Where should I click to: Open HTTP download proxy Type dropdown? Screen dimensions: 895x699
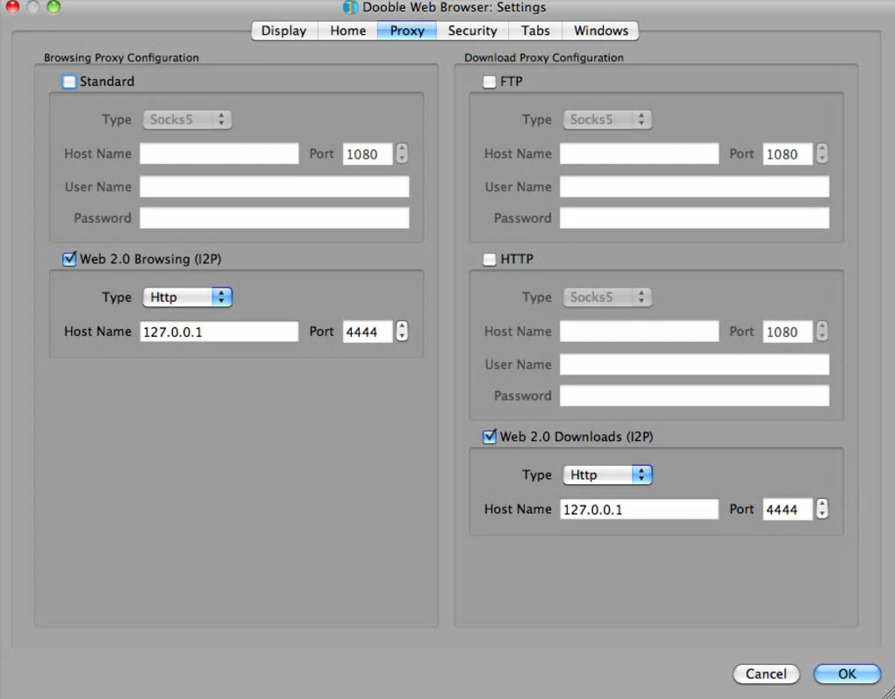tap(607, 297)
